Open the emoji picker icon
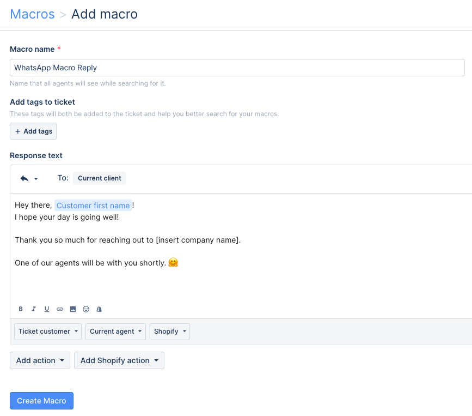The width and height of the screenshot is (472, 416). tap(86, 309)
